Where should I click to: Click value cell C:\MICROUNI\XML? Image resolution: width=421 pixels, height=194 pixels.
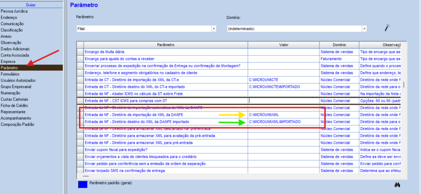(284, 115)
